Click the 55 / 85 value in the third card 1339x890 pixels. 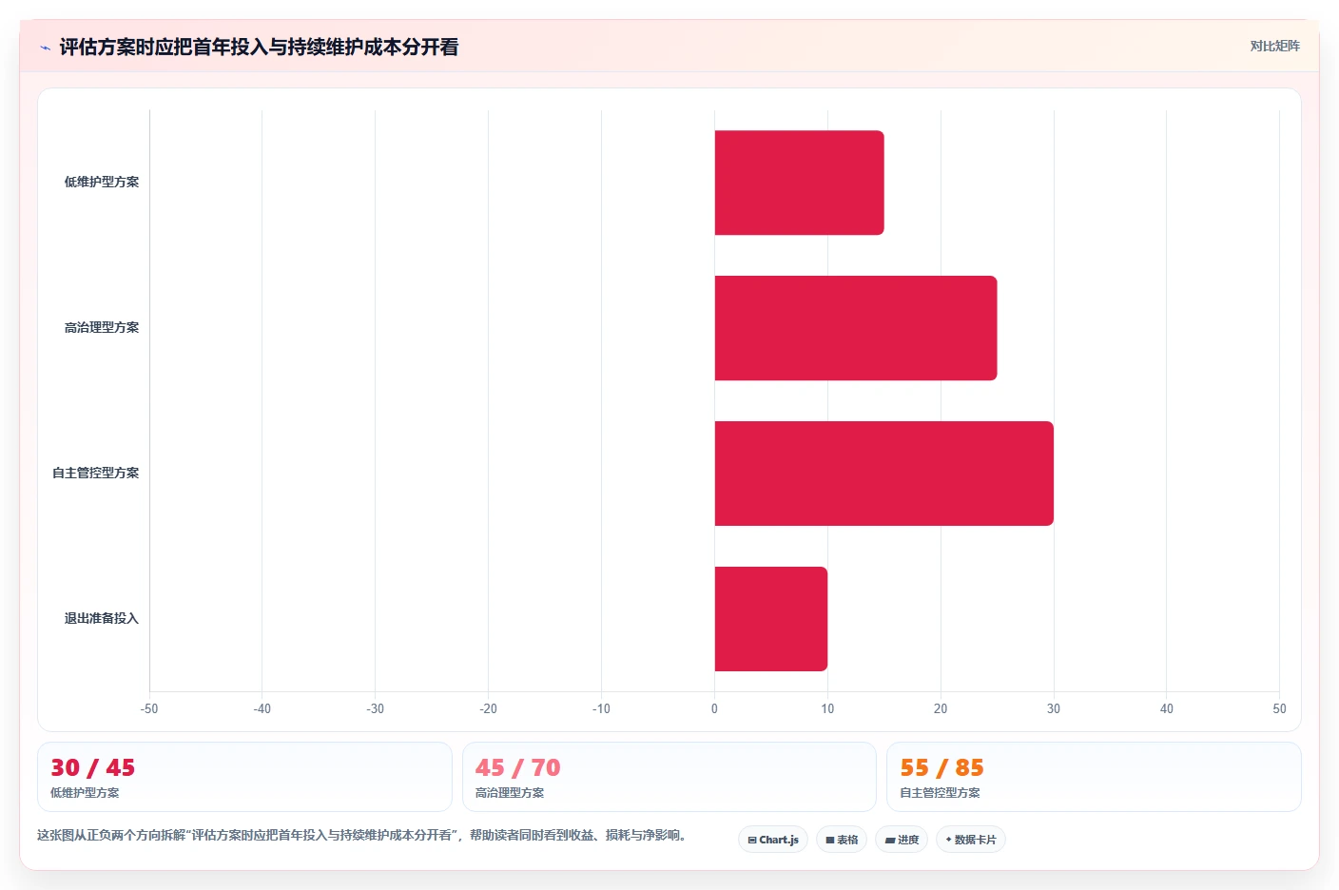pos(941,767)
